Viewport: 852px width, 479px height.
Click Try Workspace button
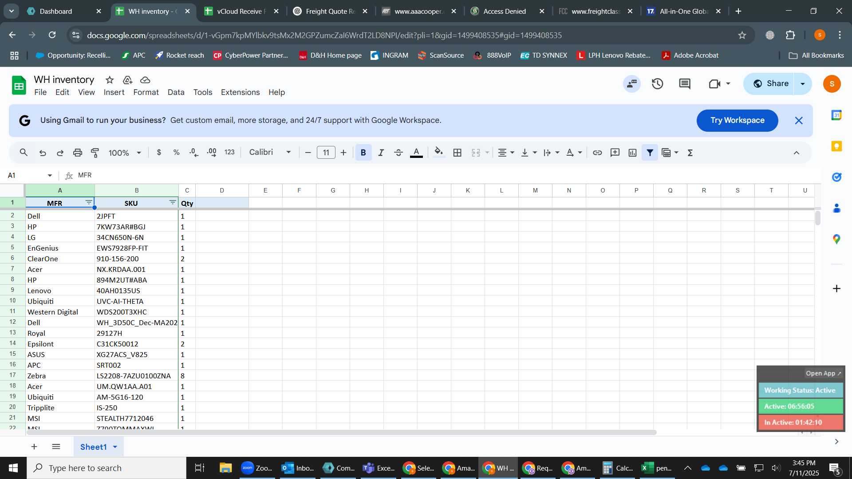click(737, 121)
